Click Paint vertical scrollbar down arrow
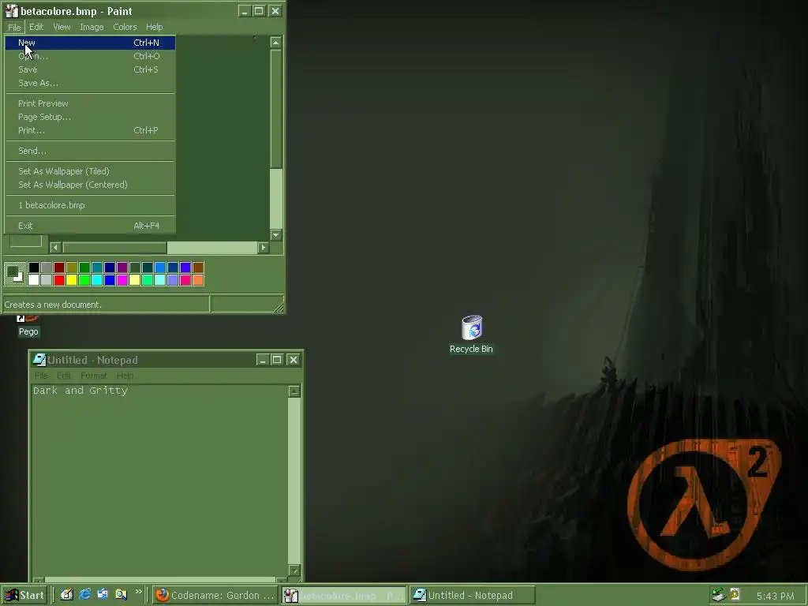This screenshot has width=808, height=606. (275, 235)
